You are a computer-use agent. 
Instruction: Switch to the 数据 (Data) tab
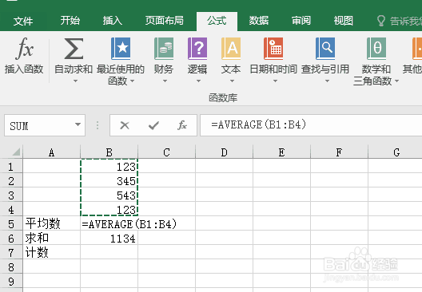259,21
